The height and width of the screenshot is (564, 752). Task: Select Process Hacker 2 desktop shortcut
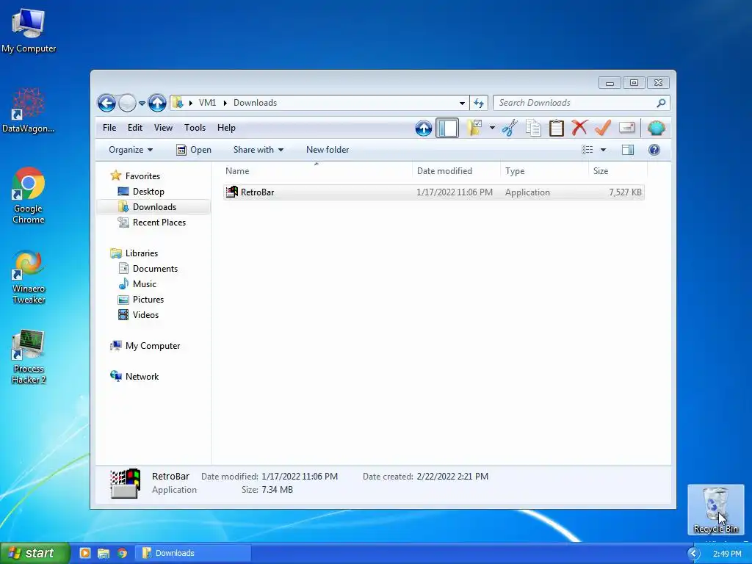tap(29, 357)
